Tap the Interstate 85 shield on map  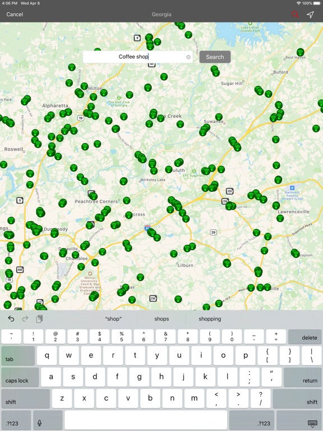[x=147, y=228]
